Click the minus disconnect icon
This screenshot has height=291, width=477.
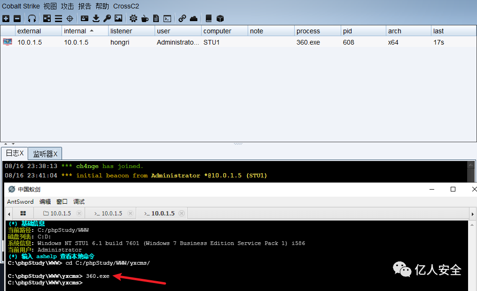pyautogui.click(x=17, y=18)
